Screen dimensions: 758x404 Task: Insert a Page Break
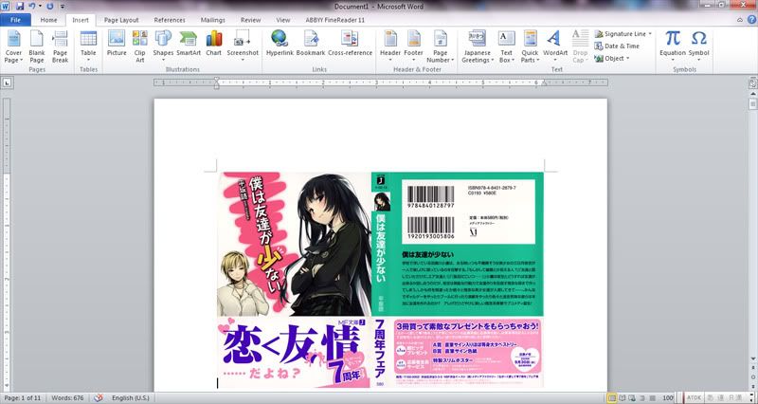click(61, 46)
